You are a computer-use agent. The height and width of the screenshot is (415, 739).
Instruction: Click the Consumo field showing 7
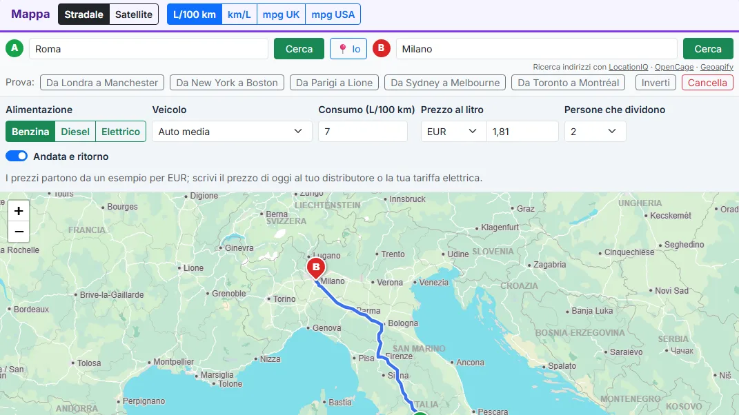pyautogui.click(x=363, y=132)
